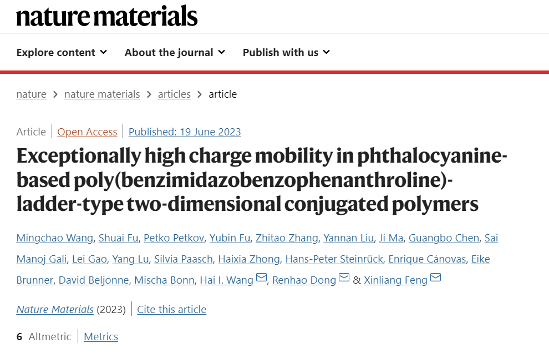Expand the Publish with us menu
549x353 pixels.
click(x=286, y=53)
